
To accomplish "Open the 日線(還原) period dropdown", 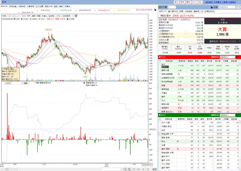I will tap(68, 16).
